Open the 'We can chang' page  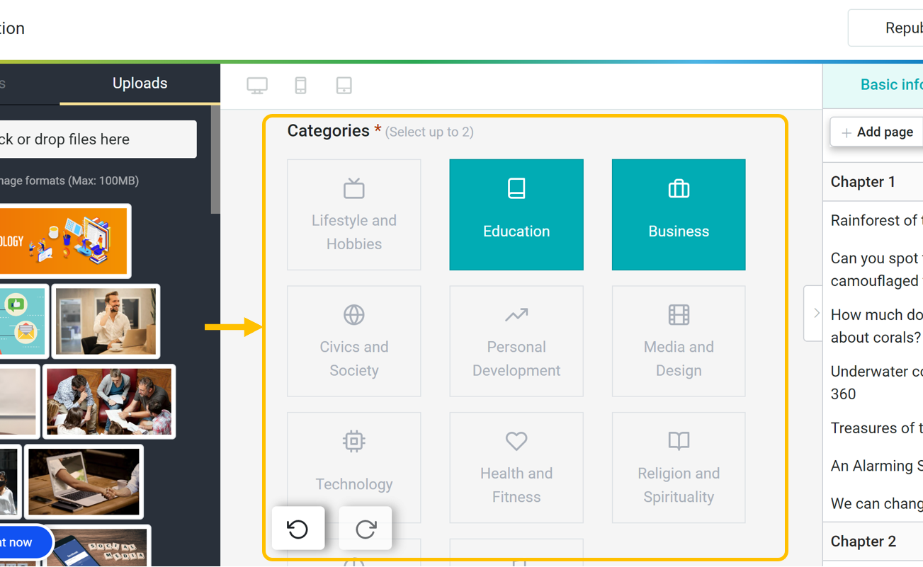coord(877,504)
